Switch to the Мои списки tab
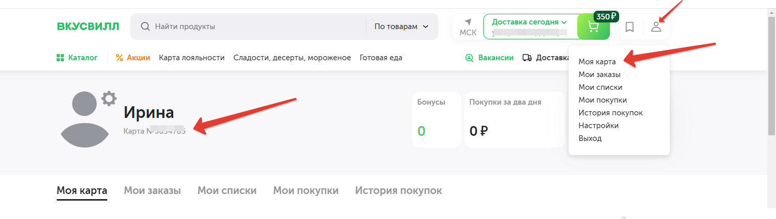 (227, 191)
